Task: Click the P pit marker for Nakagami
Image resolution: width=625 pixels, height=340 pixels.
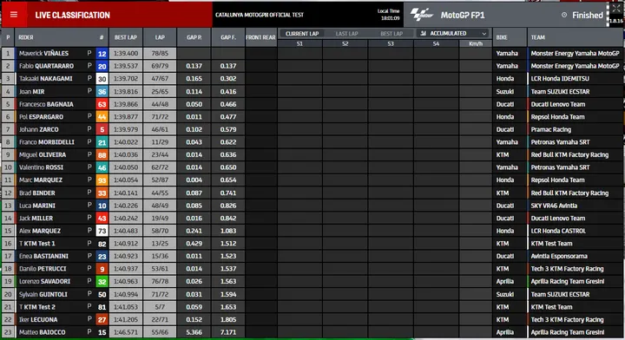Action: click(x=89, y=78)
